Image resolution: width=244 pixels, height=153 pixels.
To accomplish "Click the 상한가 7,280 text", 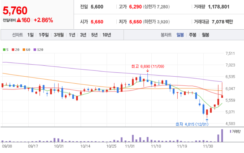I will pos(156,7).
